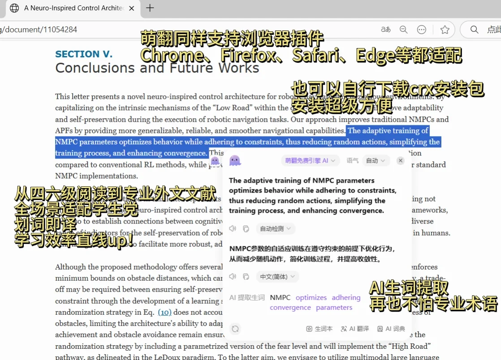Viewport: 501px width, 360px height.
Task: Open the 自动检测 source language dropdown
Action: (276, 228)
